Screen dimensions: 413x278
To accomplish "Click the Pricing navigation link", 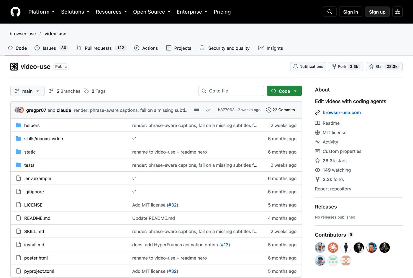I will (222, 12).
